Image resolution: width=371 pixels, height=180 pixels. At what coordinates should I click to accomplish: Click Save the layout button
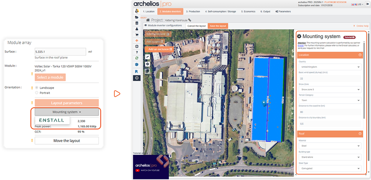point(218,26)
